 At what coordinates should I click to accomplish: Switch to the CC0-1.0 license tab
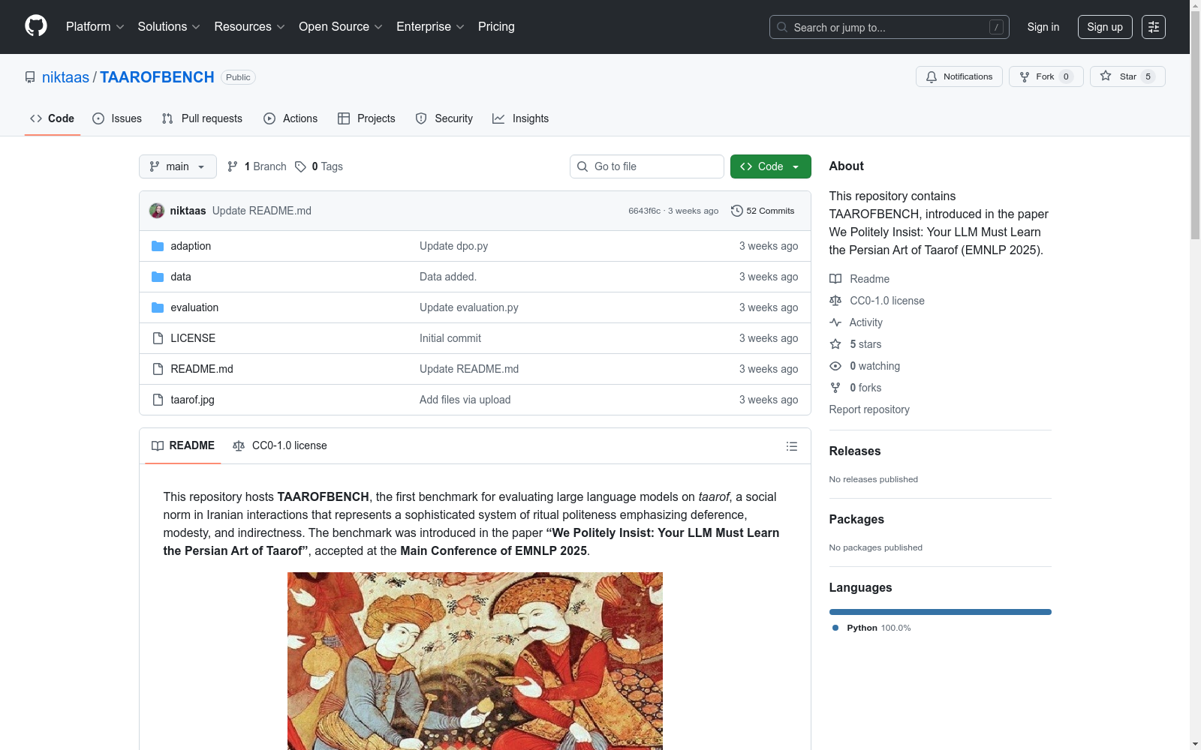[x=280, y=445]
